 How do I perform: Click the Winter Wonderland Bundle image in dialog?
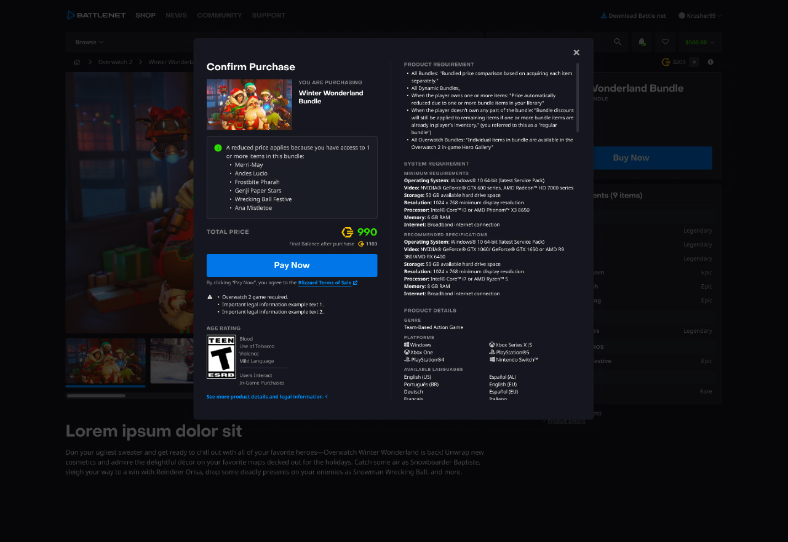249,104
